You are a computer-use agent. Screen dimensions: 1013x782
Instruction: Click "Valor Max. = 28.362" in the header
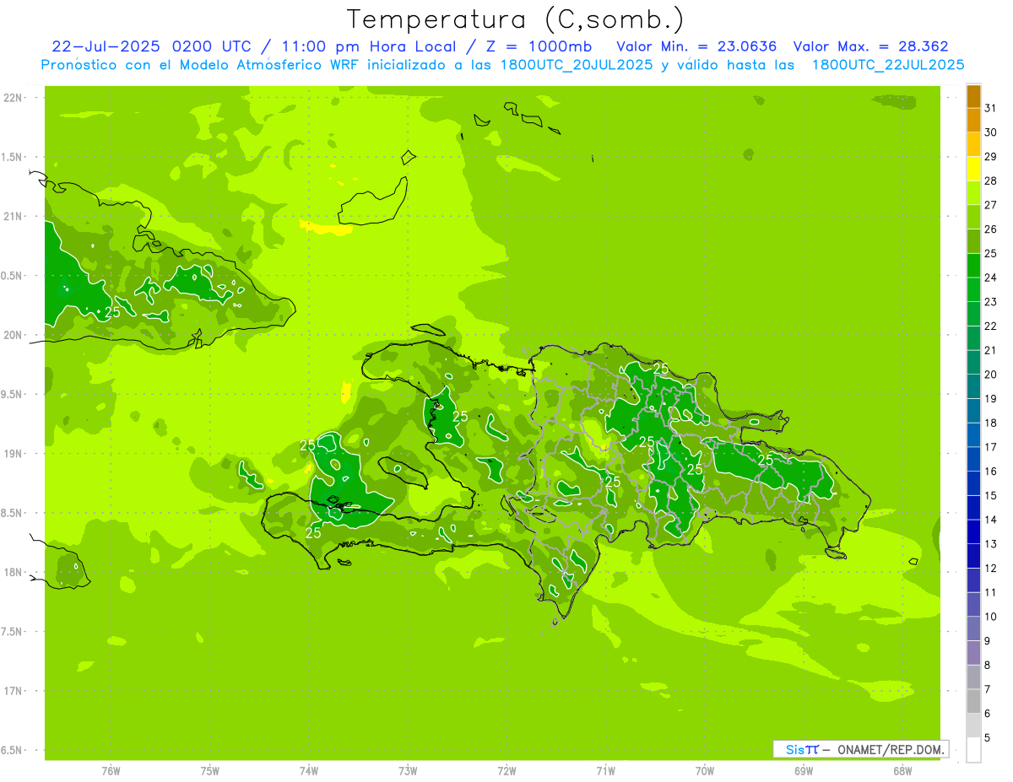[x=870, y=46]
